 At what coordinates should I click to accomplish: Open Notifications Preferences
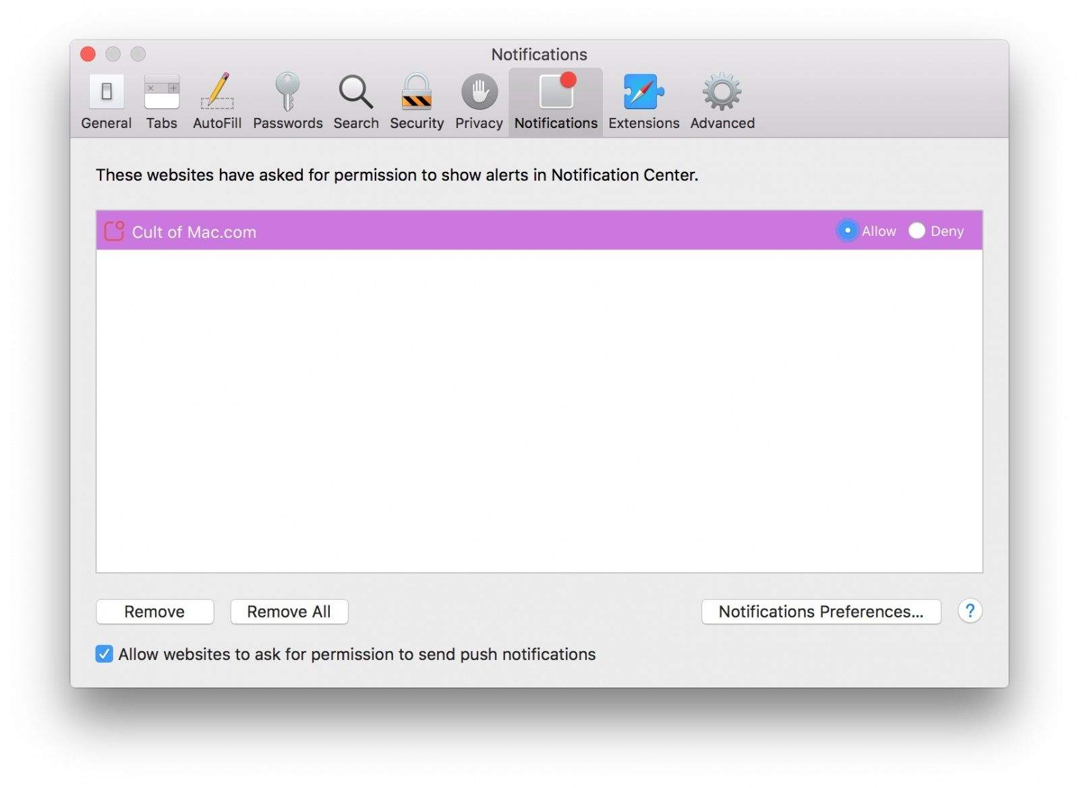(x=821, y=611)
